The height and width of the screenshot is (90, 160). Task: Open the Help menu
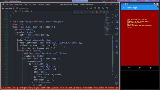point(48,4)
